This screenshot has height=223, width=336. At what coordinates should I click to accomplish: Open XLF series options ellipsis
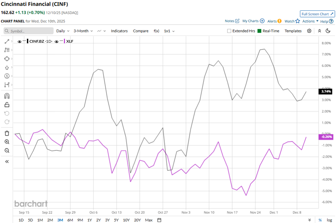[61, 41]
